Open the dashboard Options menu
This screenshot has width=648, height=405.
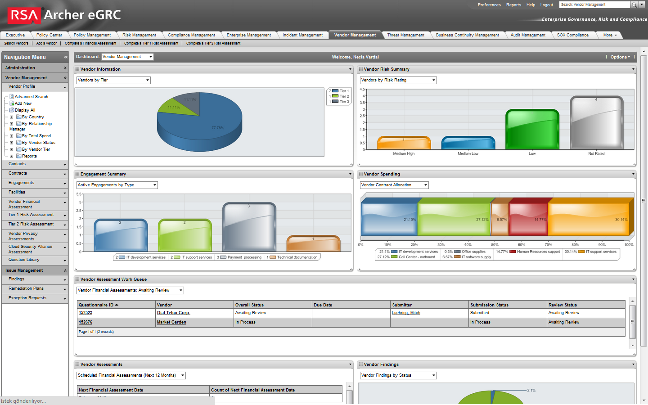[620, 57]
